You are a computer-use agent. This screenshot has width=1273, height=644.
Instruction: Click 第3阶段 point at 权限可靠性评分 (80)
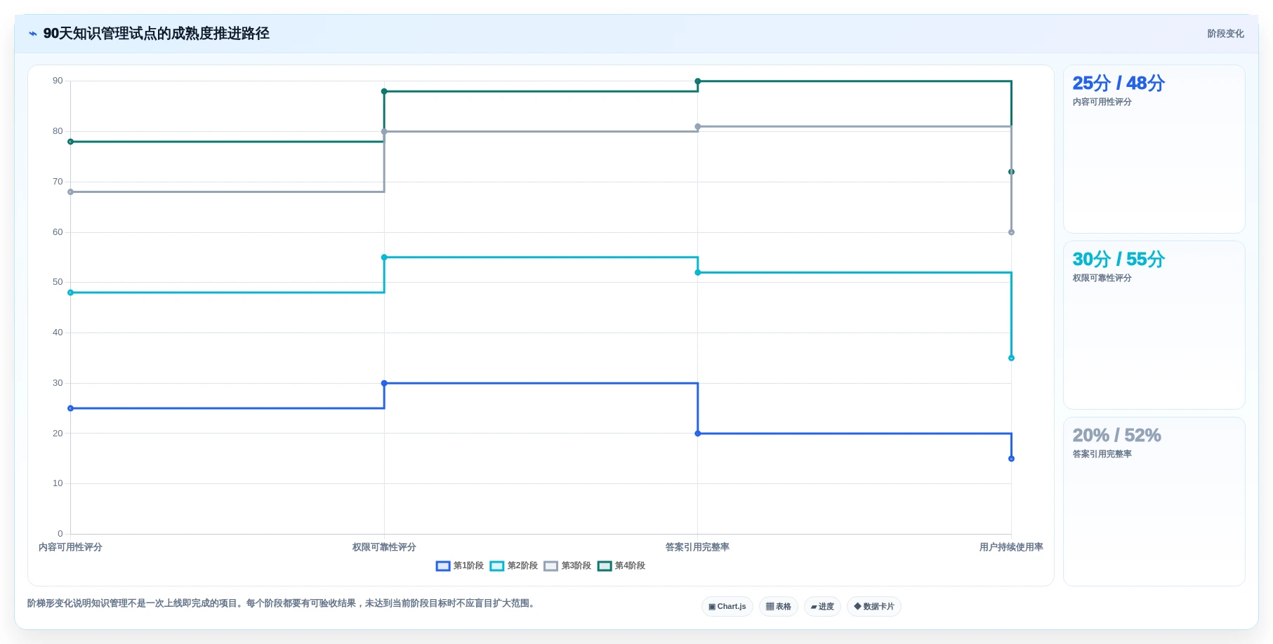point(384,131)
